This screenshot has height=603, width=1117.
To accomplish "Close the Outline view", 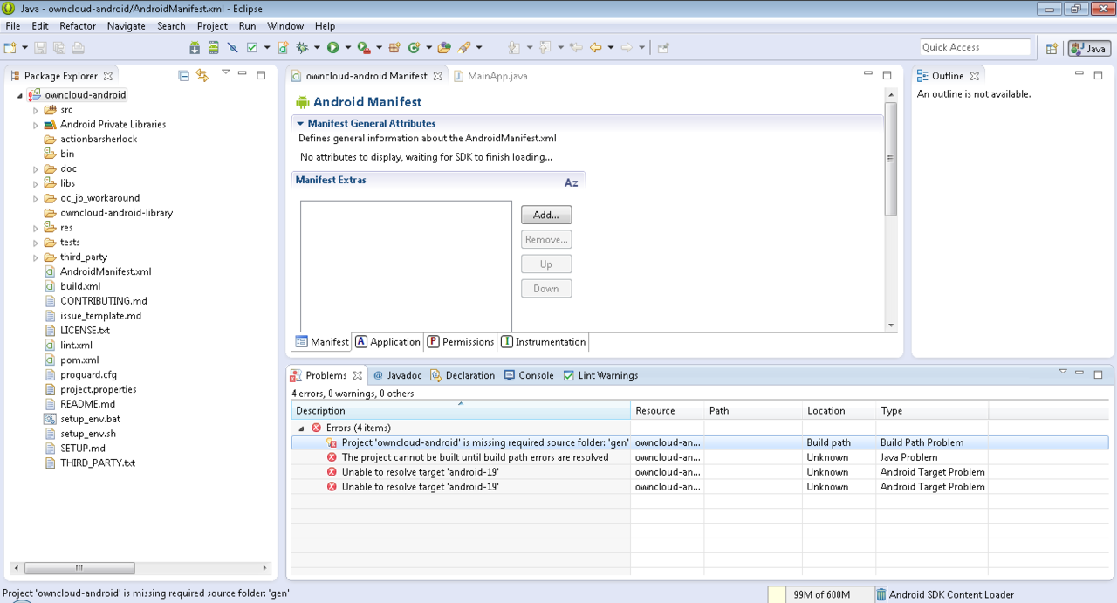I will [975, 76].
